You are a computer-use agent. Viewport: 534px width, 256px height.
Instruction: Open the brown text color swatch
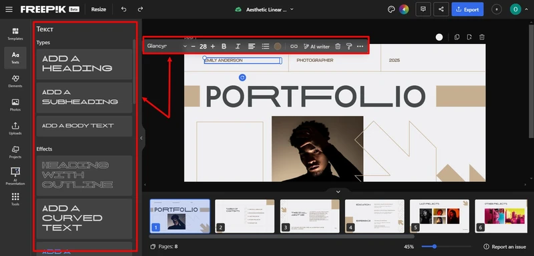(x=278, y=46)
